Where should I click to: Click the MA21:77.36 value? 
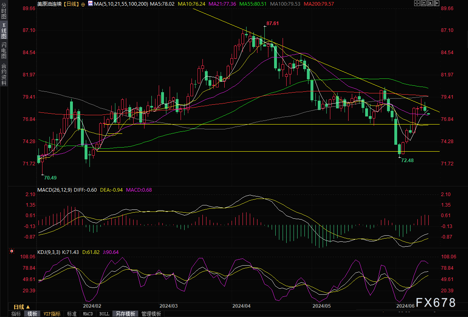pyautogui.click(x=222, y=4)
